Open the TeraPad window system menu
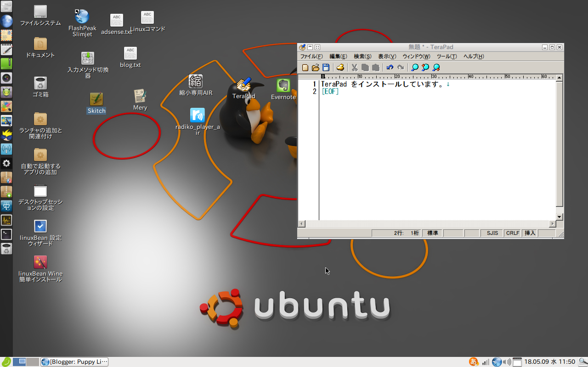 [302, 47]
